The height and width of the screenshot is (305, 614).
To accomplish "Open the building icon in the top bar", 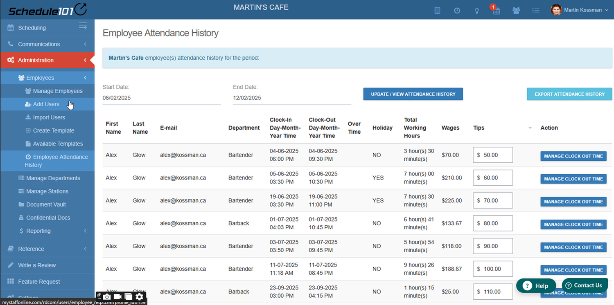I will tap(437, 10).
